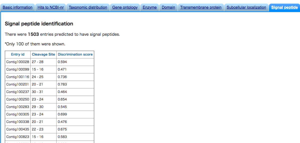Viewport: 300px width, 143px height.
Task: Switch to Hits to NCBI-nr tab
Action: point(51,7)
